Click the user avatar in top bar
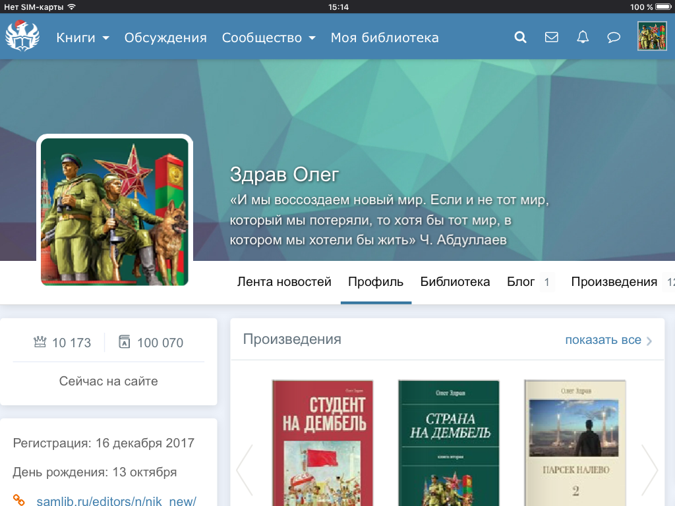The image size is (675, 506). (652, 36)
